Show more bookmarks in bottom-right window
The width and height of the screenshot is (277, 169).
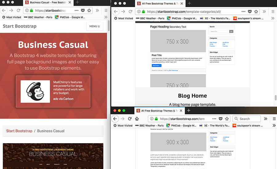[x=274, y=125]
